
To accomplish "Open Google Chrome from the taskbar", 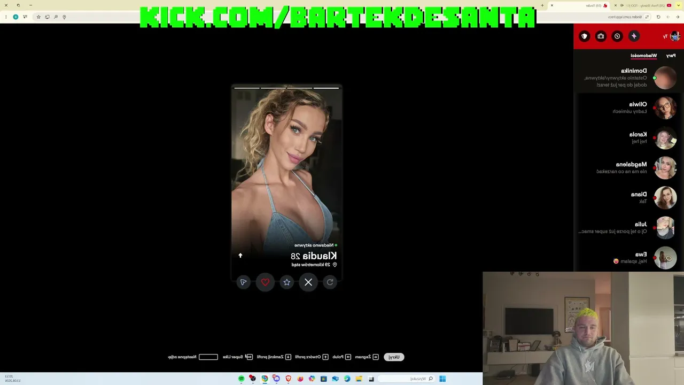I will (x=265, y=379).
